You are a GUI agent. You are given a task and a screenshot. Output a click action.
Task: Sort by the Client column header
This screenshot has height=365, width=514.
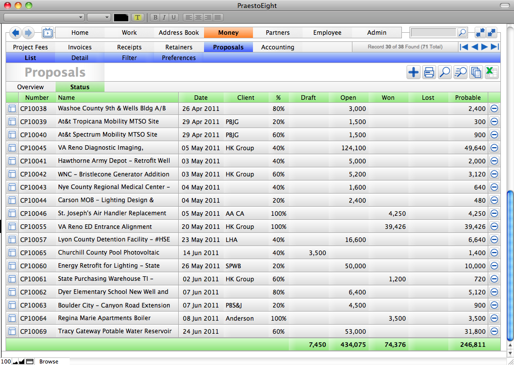point(246,97)
